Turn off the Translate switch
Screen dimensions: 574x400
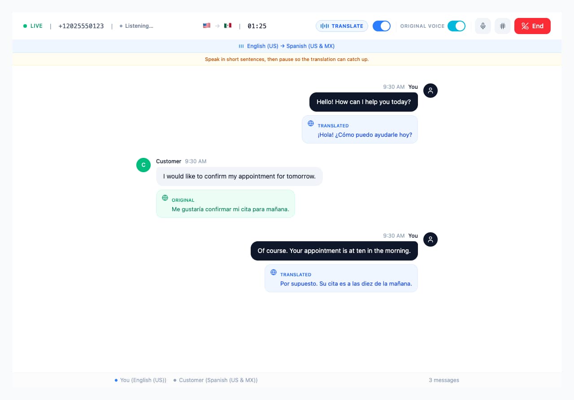[x=382, y=26]
